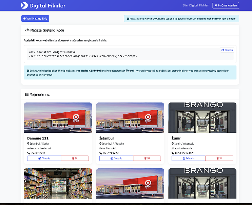
Task: Open the grocery aisle store photo
Action: coord(58,183)
